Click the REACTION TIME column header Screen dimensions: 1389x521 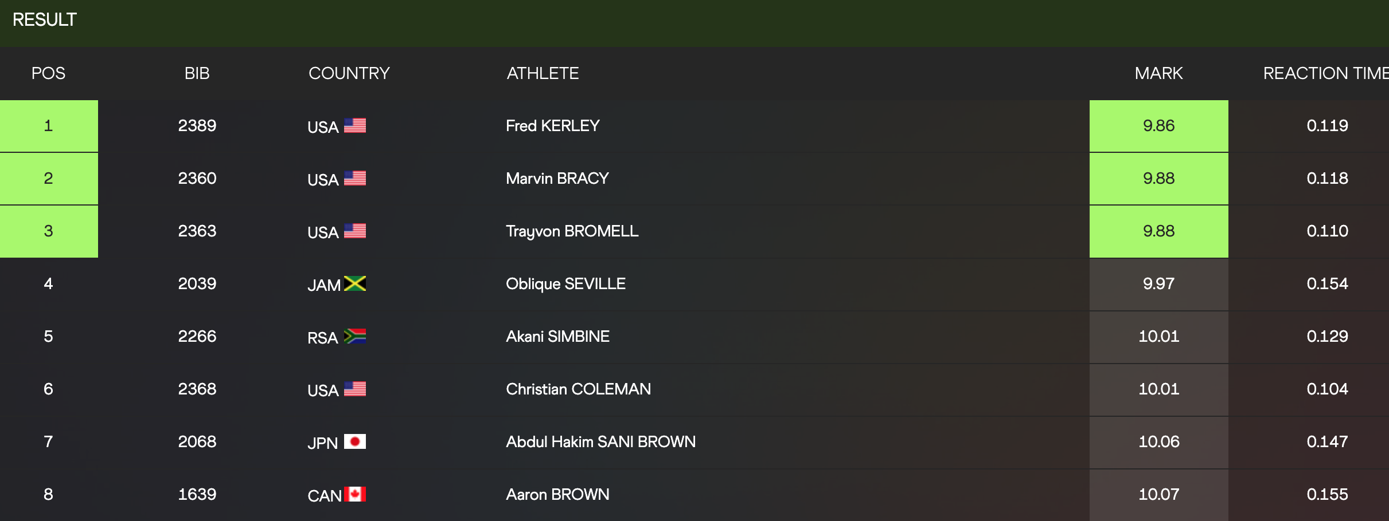pos(1325,73)
